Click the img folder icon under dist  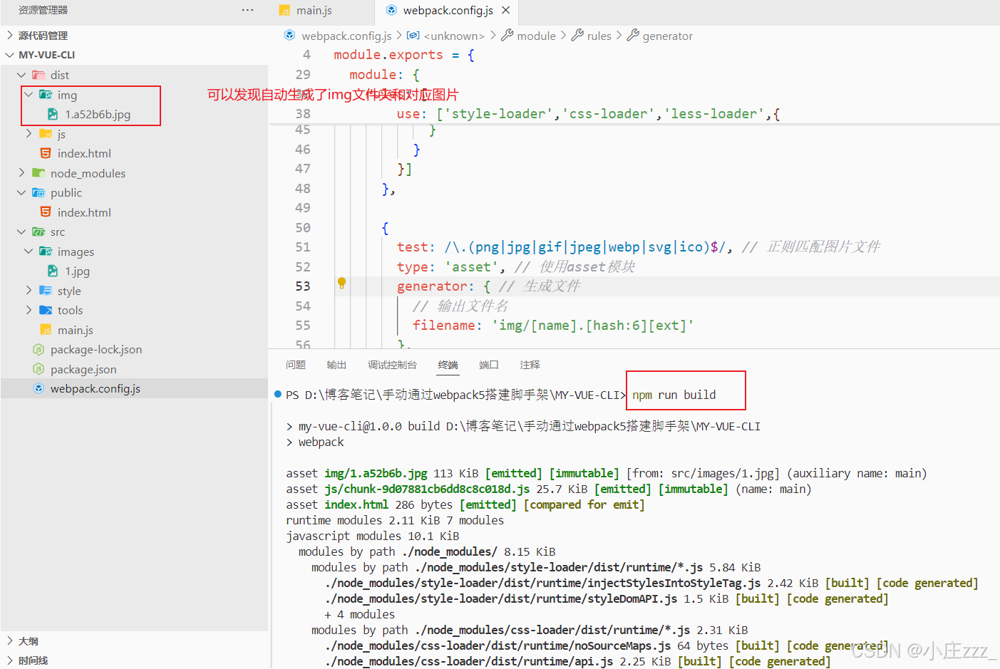tap(46, 95)
